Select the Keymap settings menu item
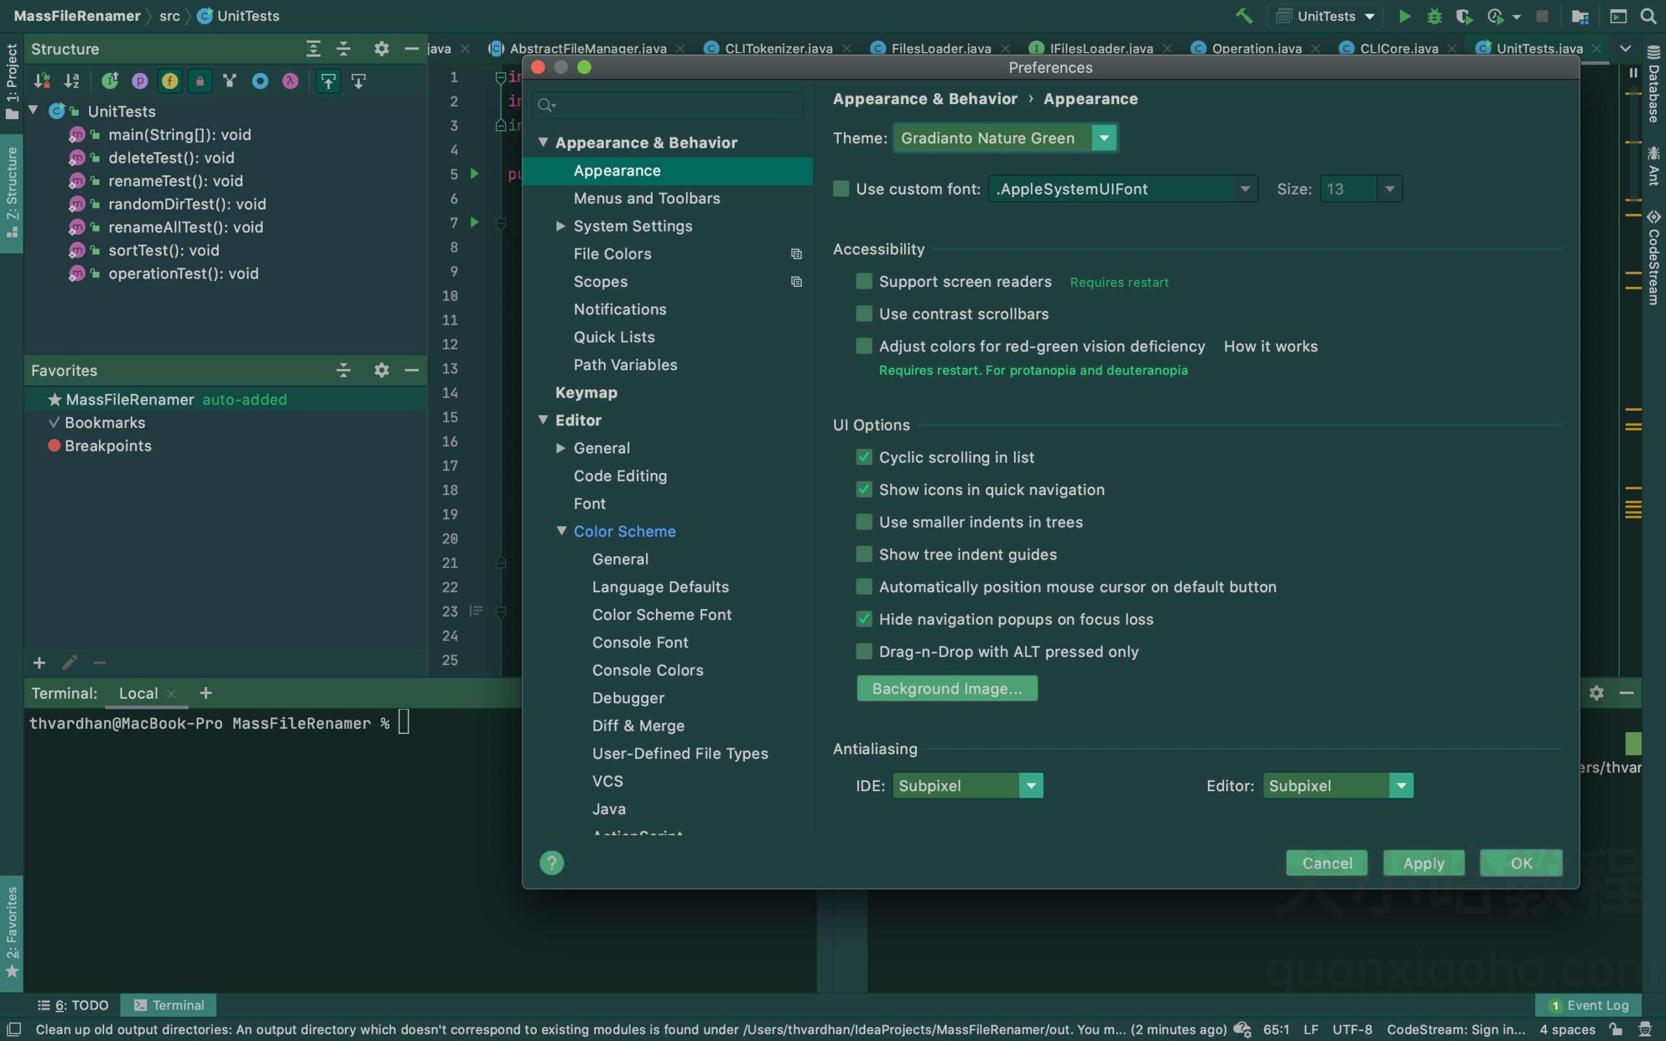The height and width of the screenshot is (1041, 1666). [586, 392]
